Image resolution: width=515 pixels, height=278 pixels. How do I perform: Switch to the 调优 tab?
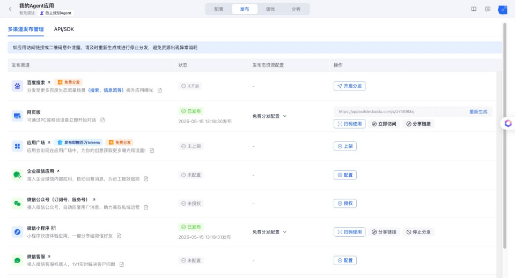tap(270, 9)
